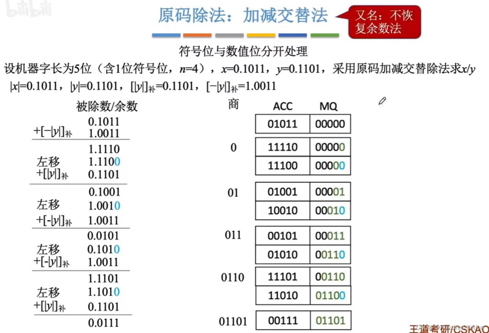Click the ACC column header

(283, 106)
